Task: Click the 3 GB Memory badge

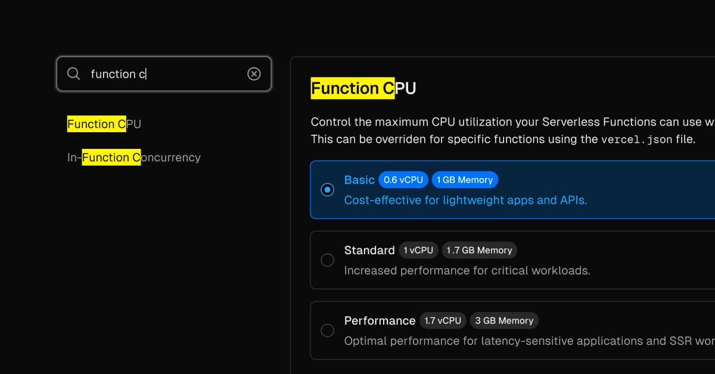Action: [504, 320]
